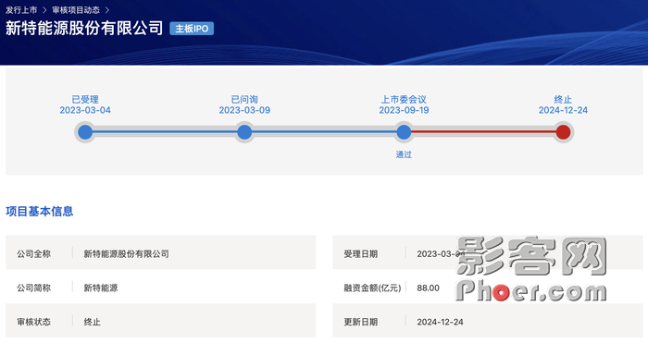The height and width of the screenshot is (343, 648).
Task: Click the 已问询 stage label
Action: pyautogui.click(x=244, y=100)
